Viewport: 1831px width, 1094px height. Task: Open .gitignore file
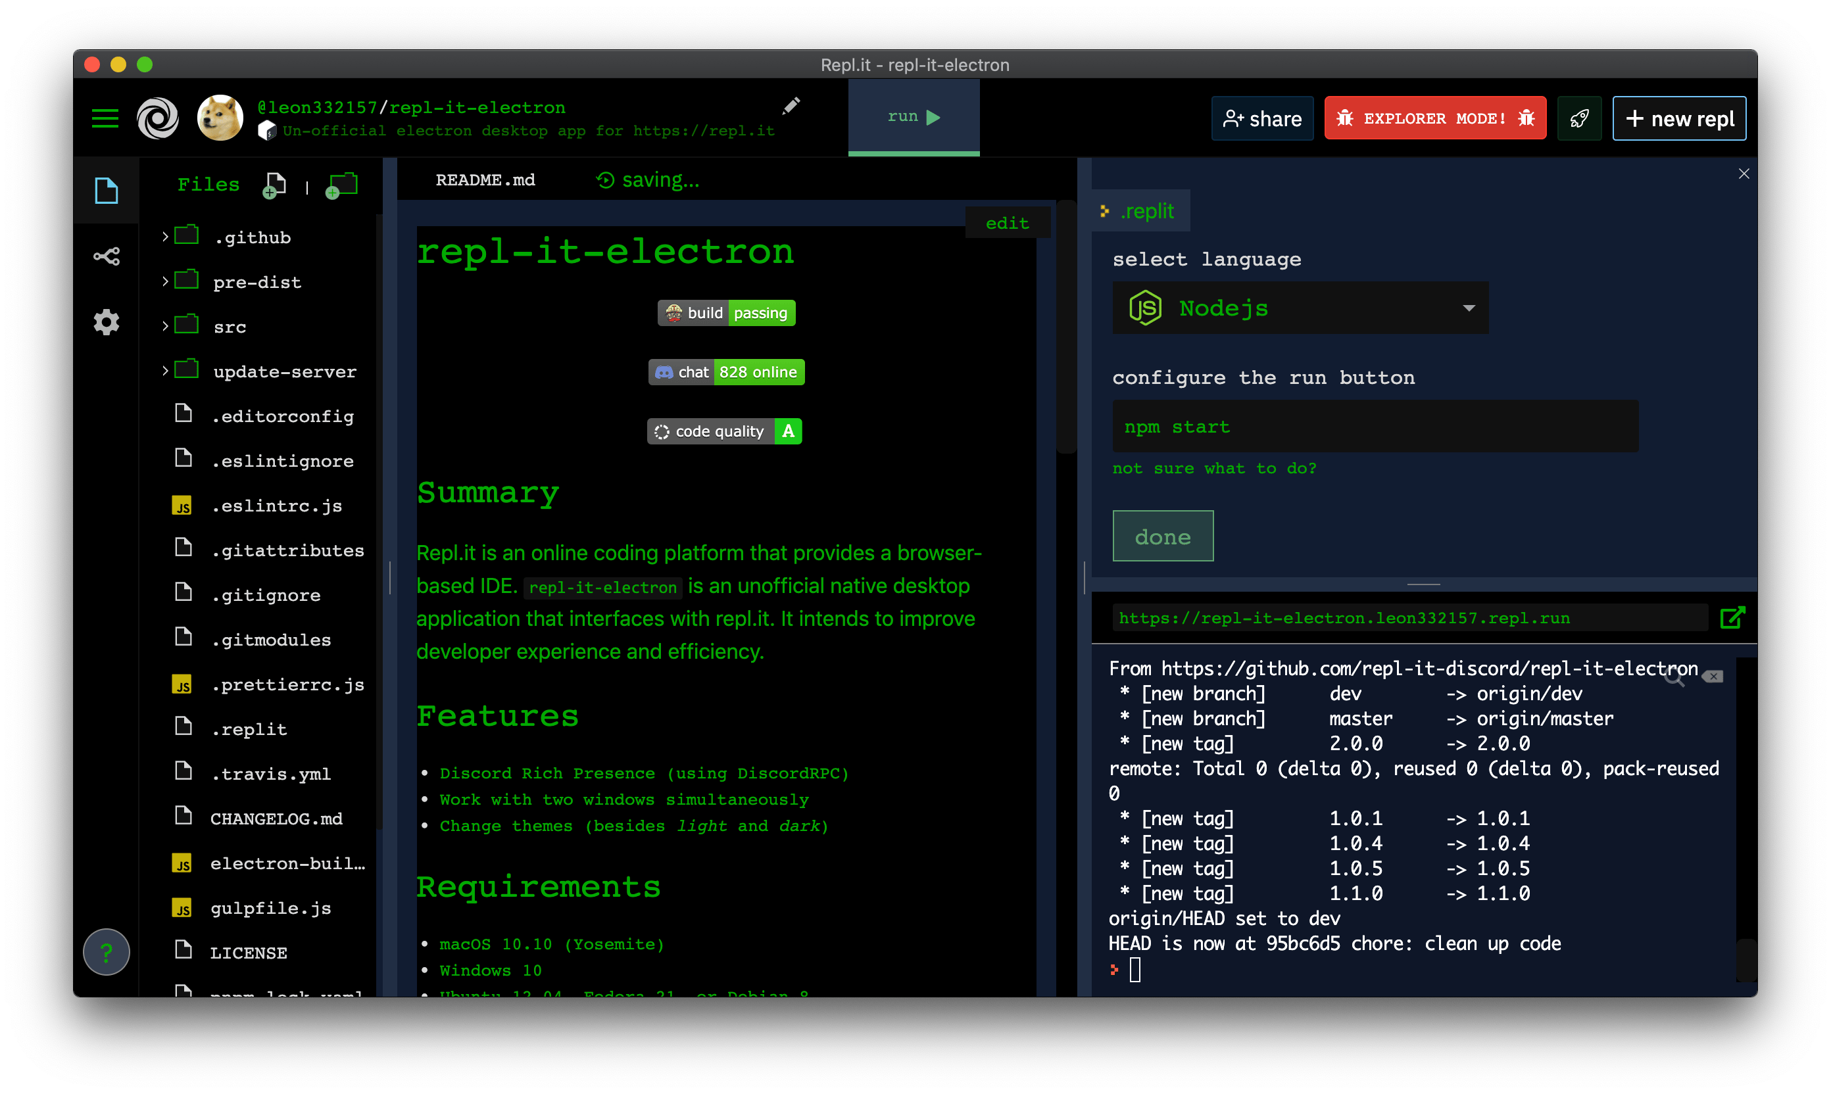[266, 595]
